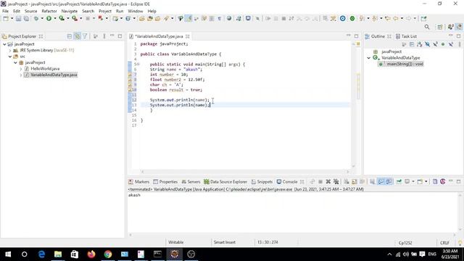Open the Run button dropdown arrow
The height and width of the screenshot is (261, 464).
tap(55, 18)
